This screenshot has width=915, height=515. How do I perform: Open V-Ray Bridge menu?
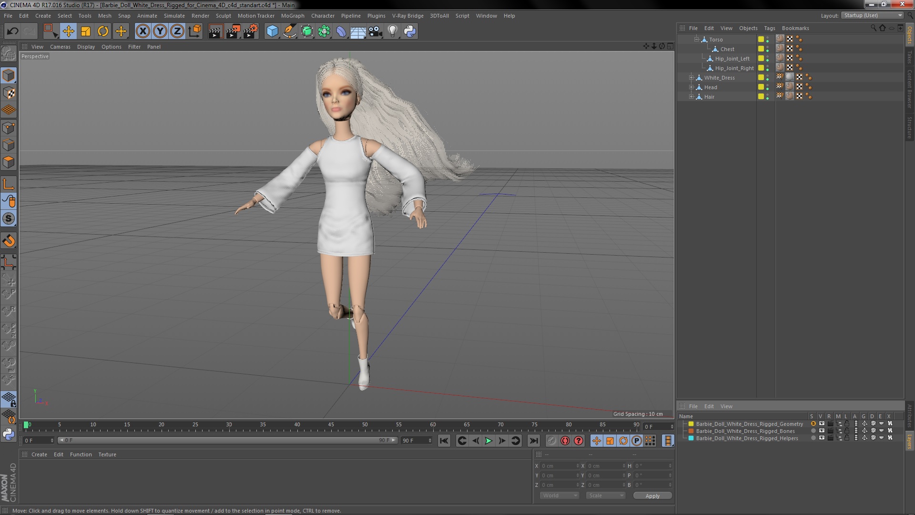point(407,16)
